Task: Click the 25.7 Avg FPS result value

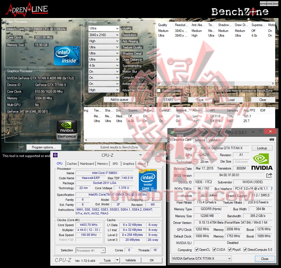Action: tap(246, 121)
